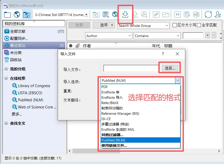Choose 制表符分隔的 tab delimited option

140,108
